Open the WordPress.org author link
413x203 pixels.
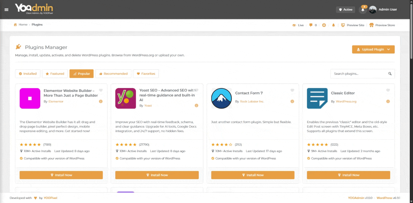click(346, 101)
